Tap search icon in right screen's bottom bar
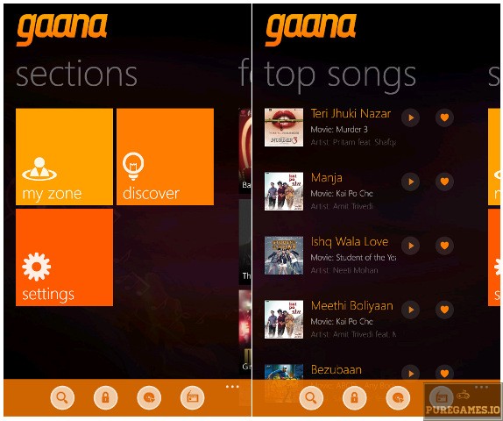The image size is (503, 421). tap(311, 397)
